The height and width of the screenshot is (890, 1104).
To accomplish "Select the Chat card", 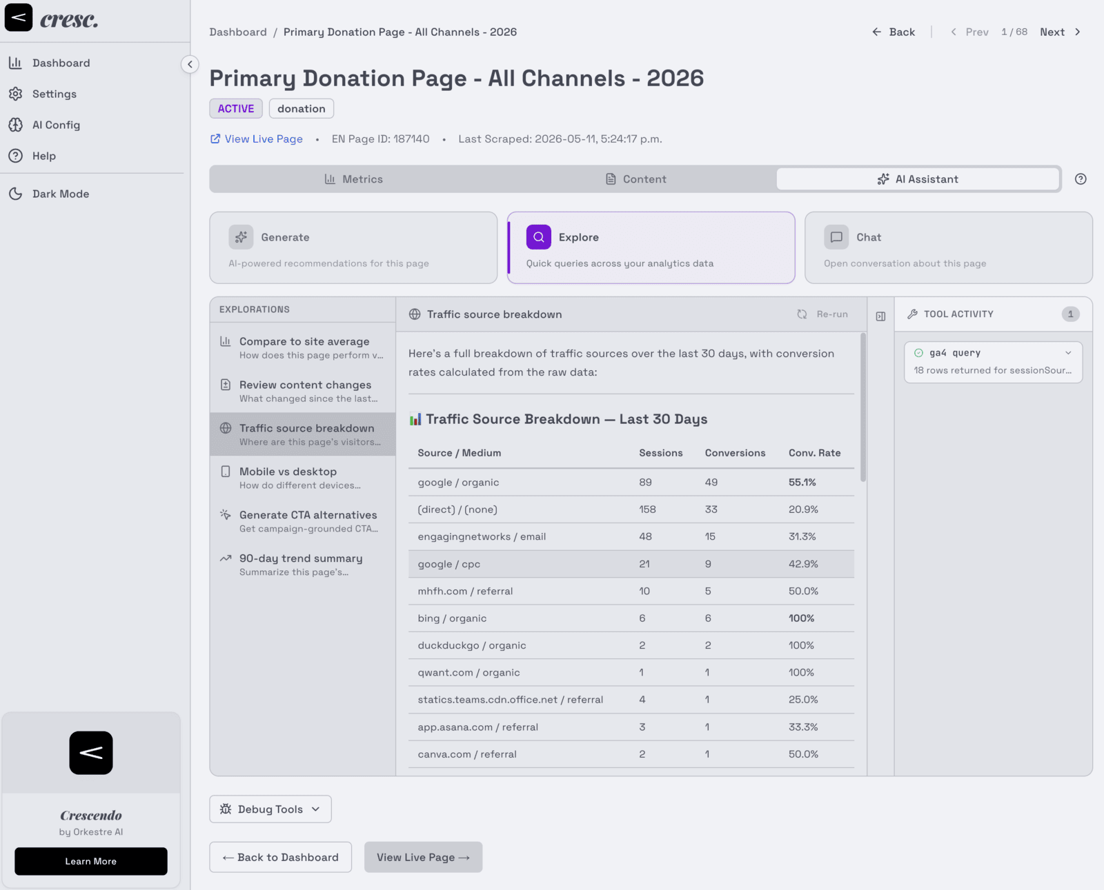I will [948, 247].
